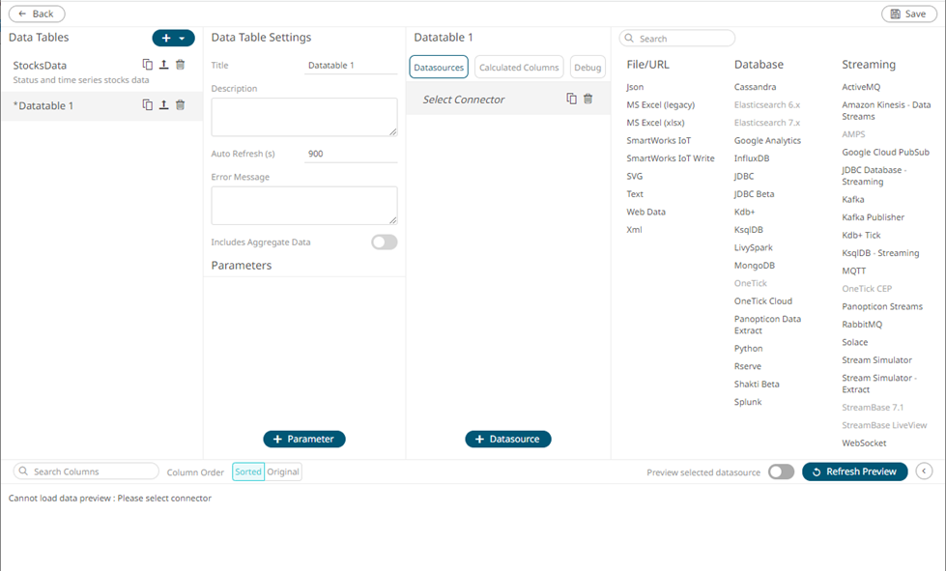Set column order to Original
This screenshot has height=571, width=946.
coord(283,472)
